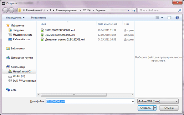Viewport: 184px width, 115px height.
Task: Expand the Файлы XML(*.xml) file type dropdown
Action: click(x=158, y=101)
